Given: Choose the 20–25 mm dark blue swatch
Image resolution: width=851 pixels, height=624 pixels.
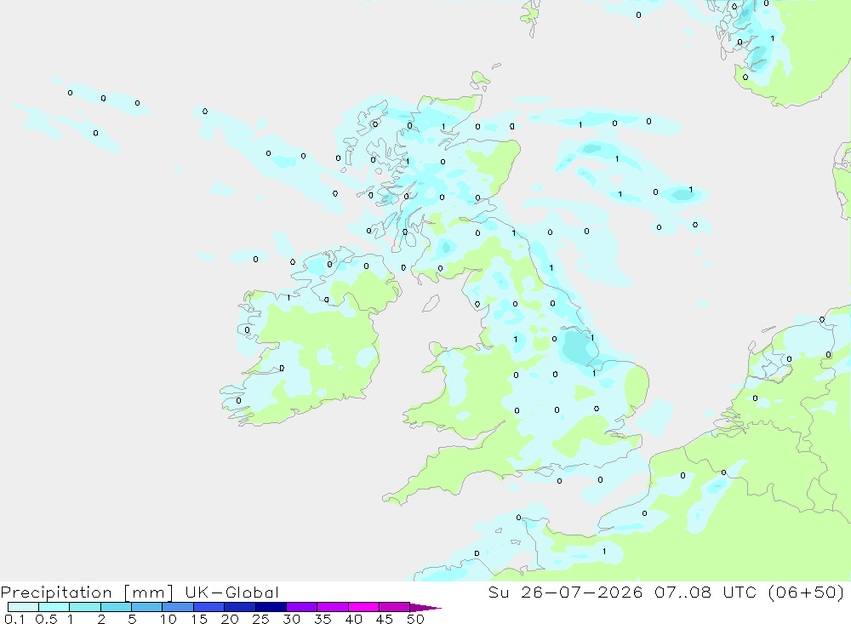Looking at the screenshot, I should pos(240,607).
